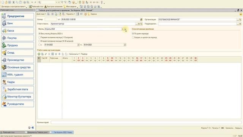243x137 pixels.
Task: Open the Касса section
Action: (x=17, y=31)
